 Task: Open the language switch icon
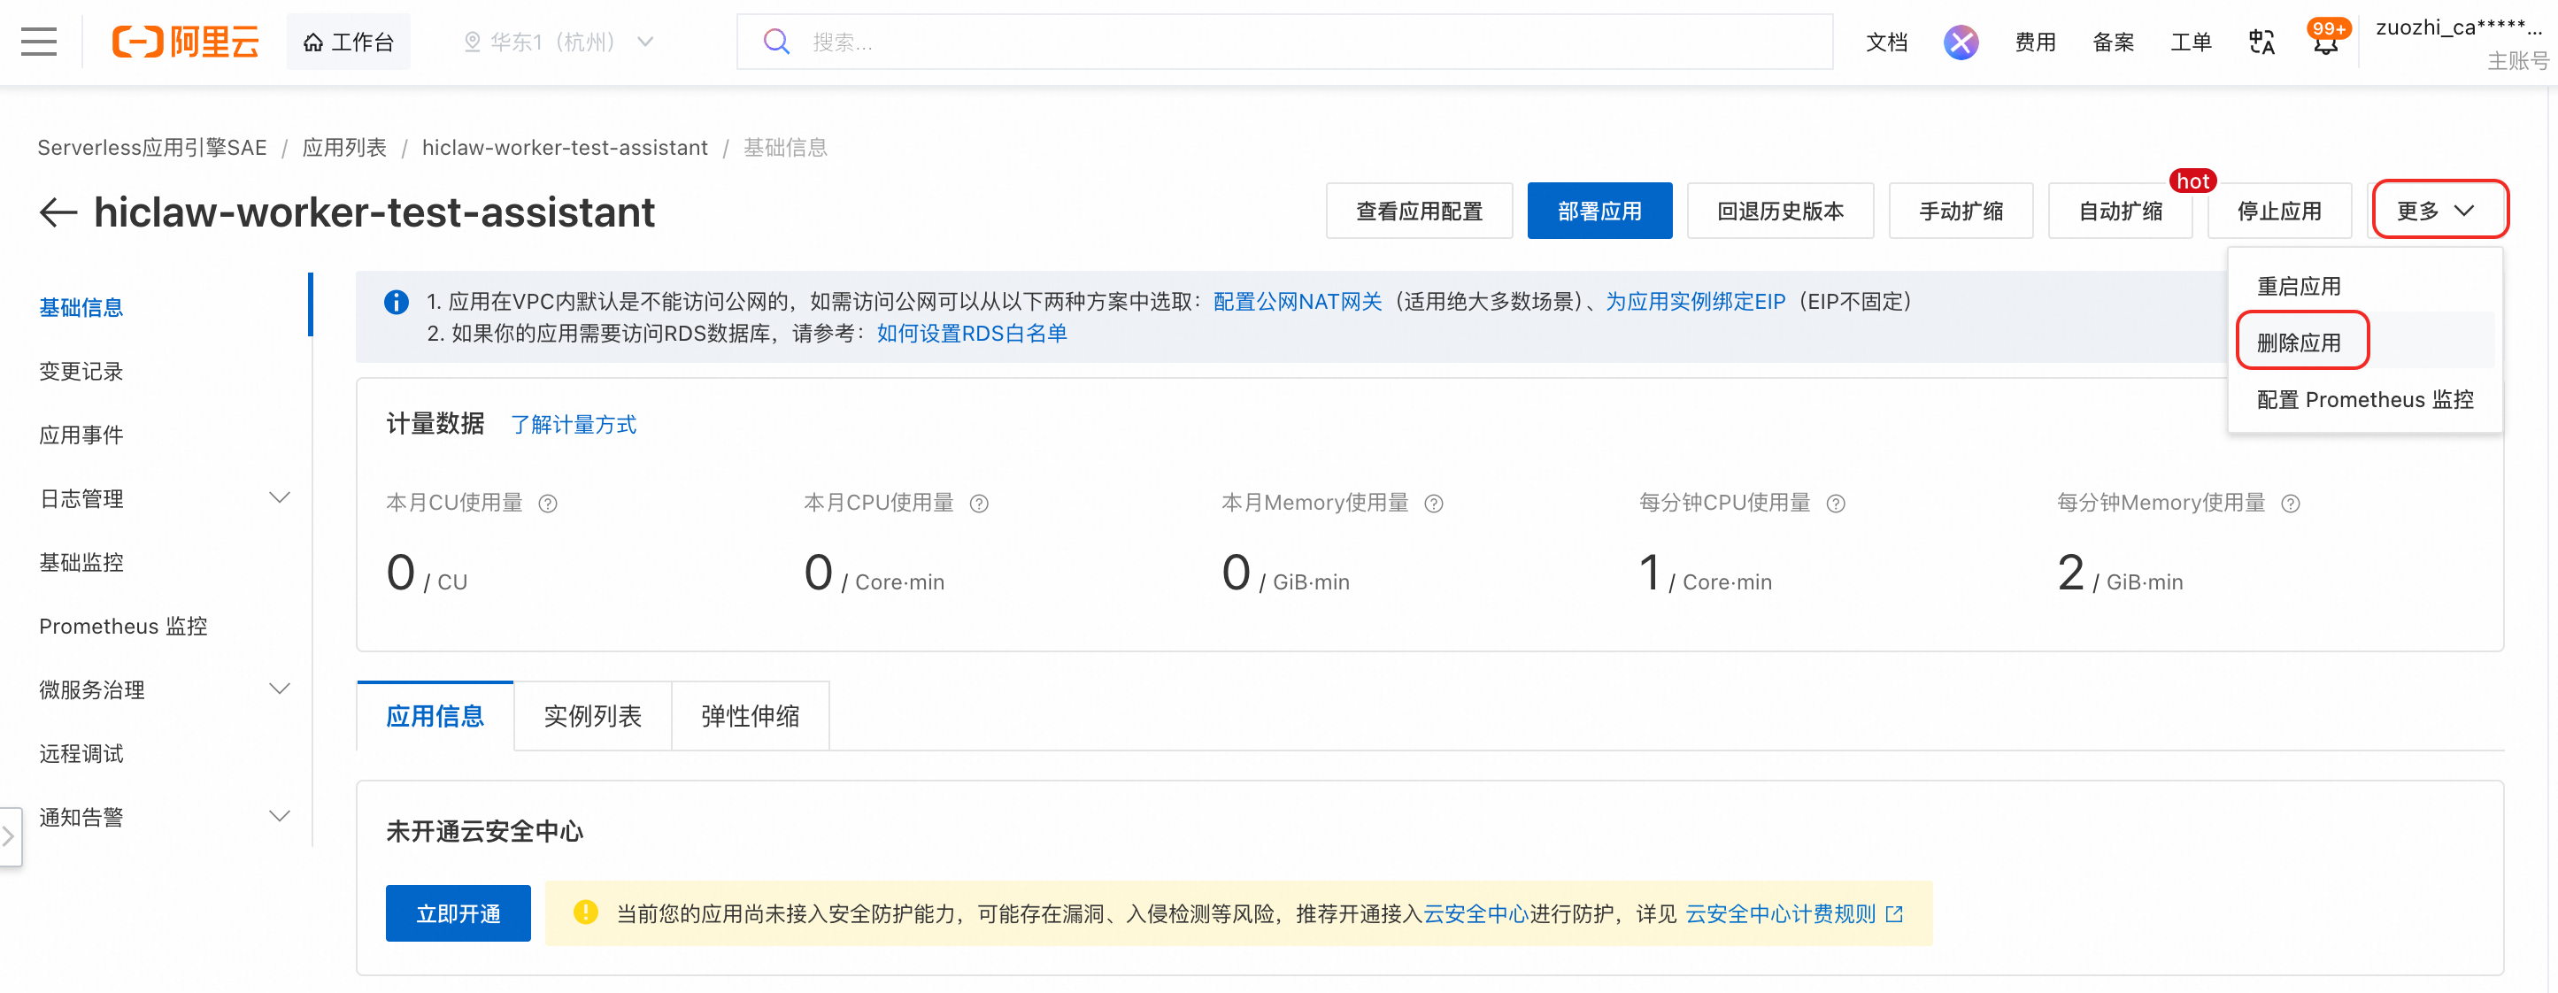coord(2261,42)
